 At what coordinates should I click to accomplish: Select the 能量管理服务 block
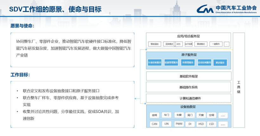click(x=171, y=63)
